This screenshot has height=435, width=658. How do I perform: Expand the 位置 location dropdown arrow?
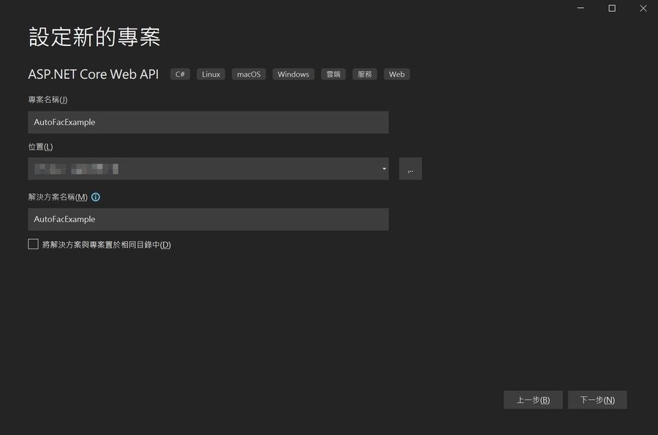click(x=385, y=169)
